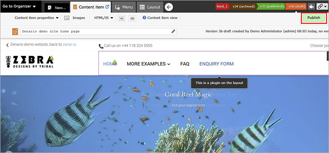
Task: View the v35 (published) version
Action: click(271, 6)
